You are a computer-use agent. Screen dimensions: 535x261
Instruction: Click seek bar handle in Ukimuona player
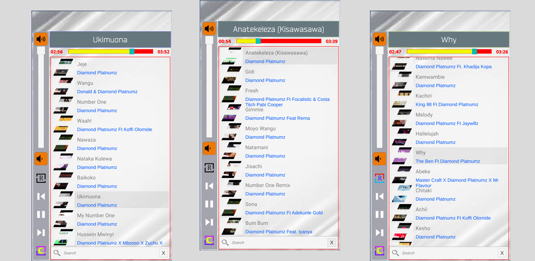pos(132,52)
